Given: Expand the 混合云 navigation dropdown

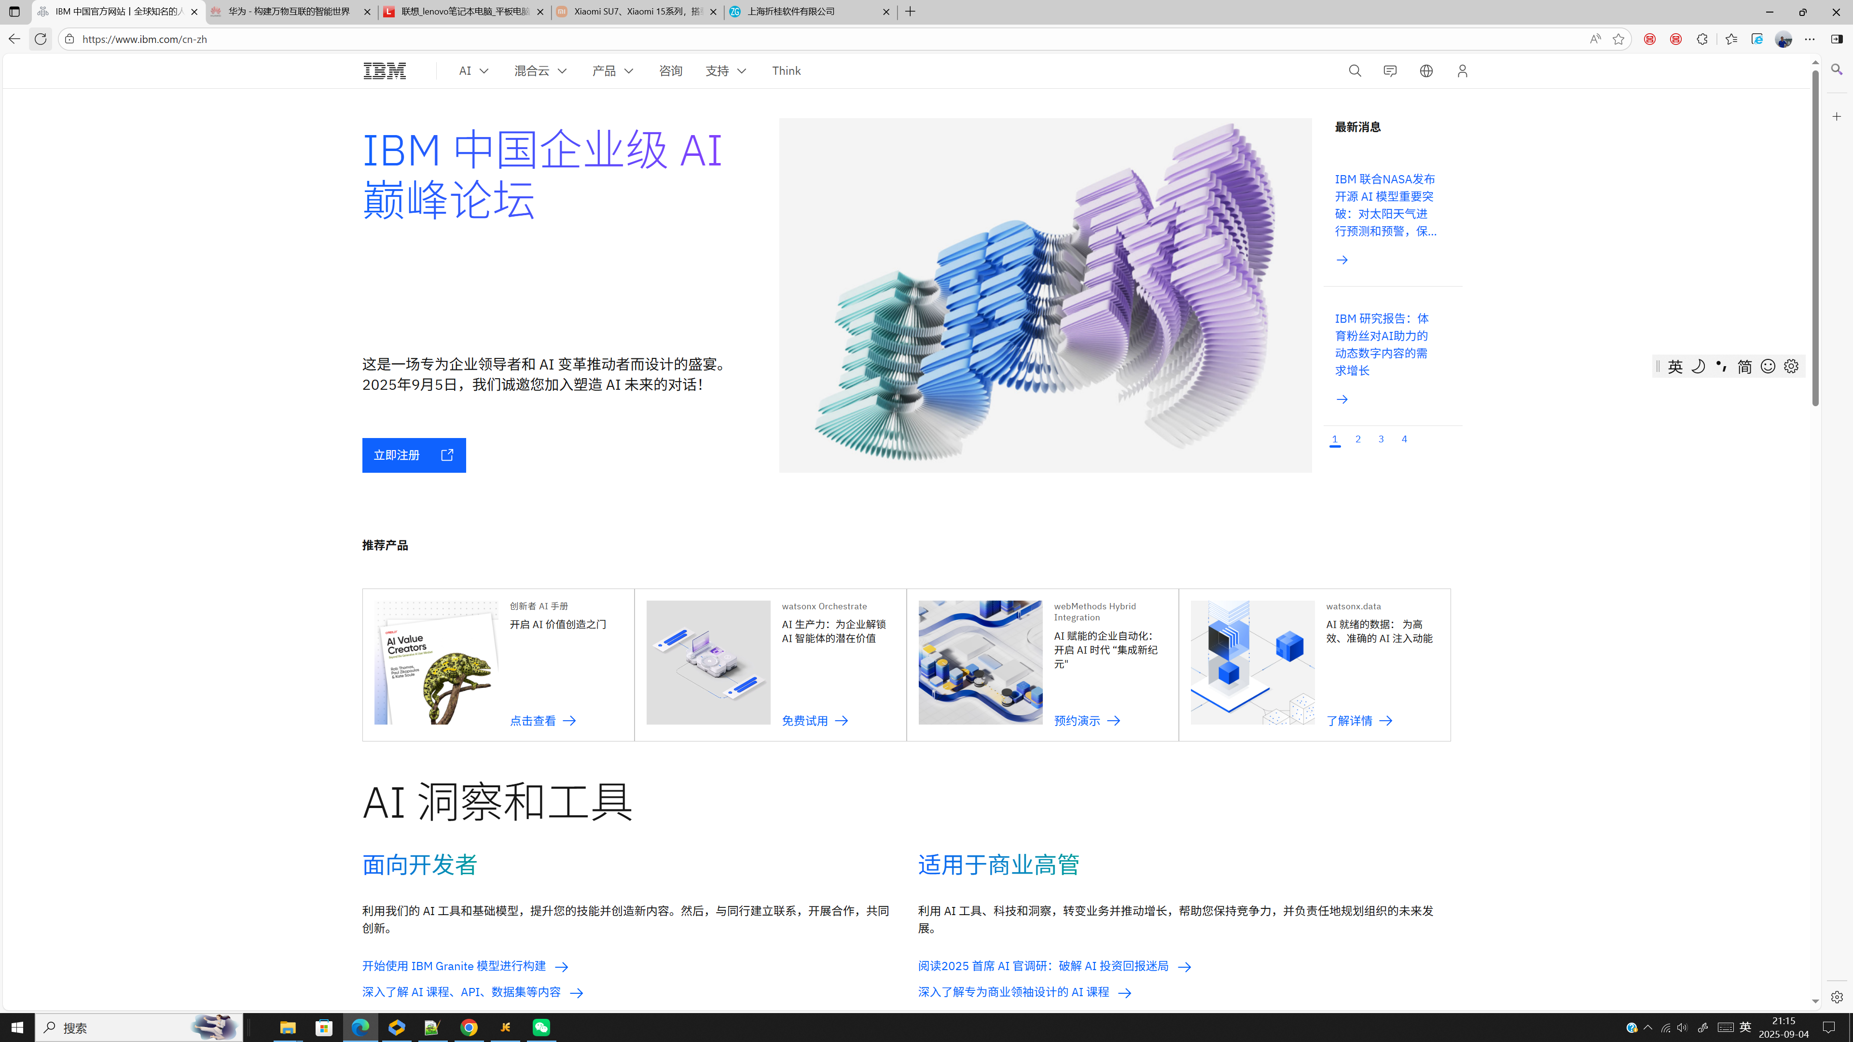Looking at the screenshot, I should [540, 70].
